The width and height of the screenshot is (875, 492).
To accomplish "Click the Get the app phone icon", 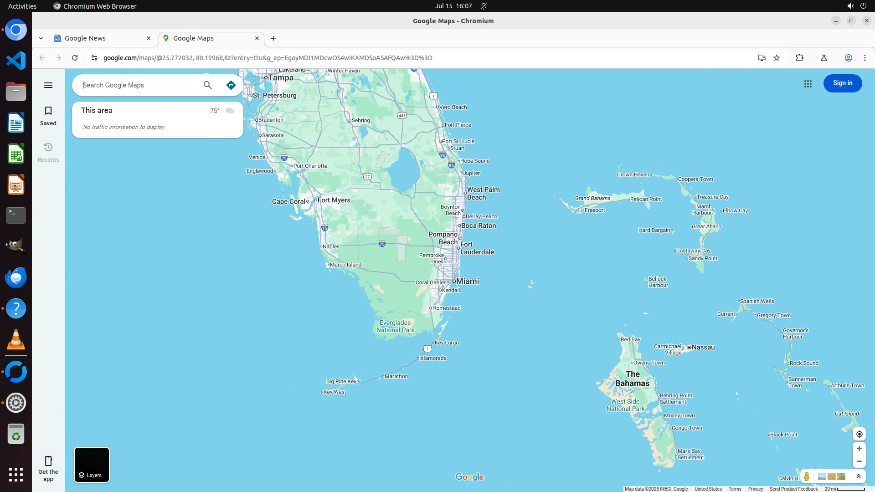I will (48, 461).
